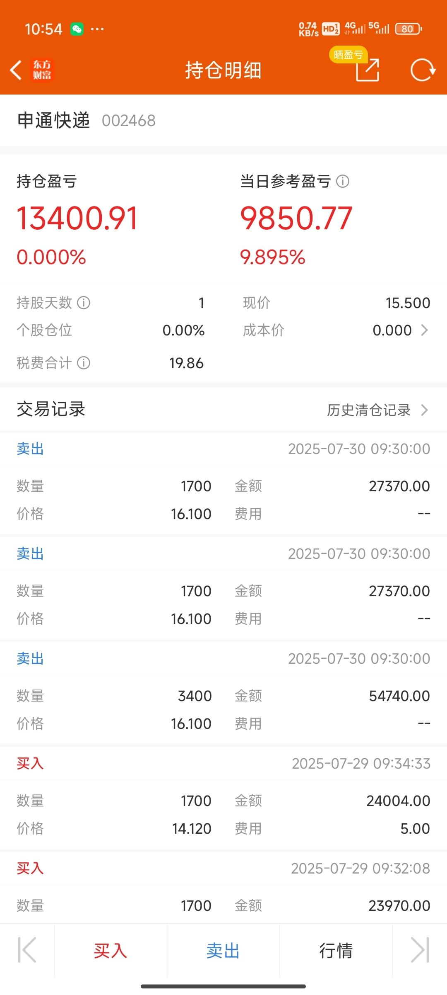Screen dimensions: 447x995
Task: Select first 卖出 record of 1700 shares
Action: tap(223, 483)
